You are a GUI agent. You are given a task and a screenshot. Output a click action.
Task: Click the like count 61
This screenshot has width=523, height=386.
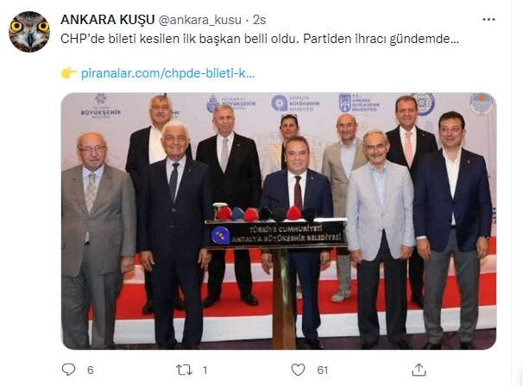(322, 370)
